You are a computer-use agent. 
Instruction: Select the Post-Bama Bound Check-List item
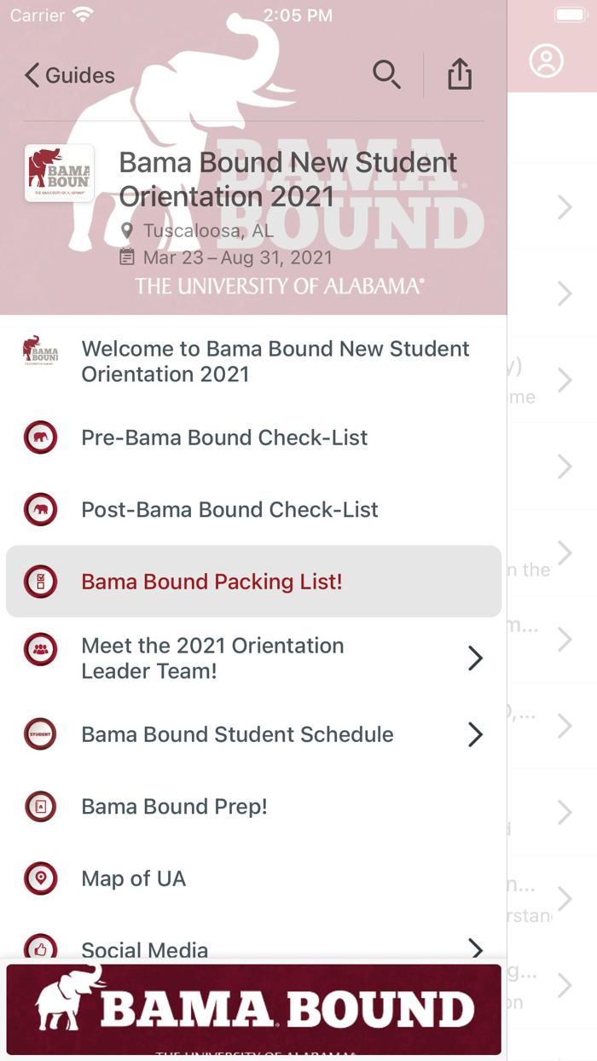[x=230, y=509]
